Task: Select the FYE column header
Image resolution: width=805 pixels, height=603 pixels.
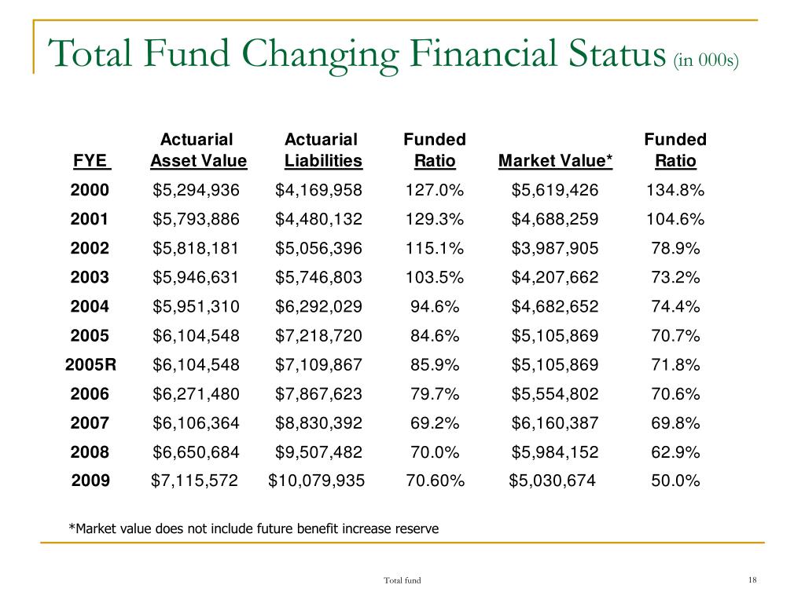Action: click(x=90, y=161)
